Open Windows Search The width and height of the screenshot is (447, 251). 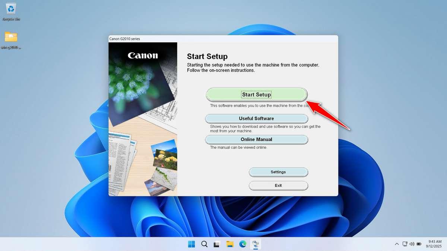[x=204, y=244]
